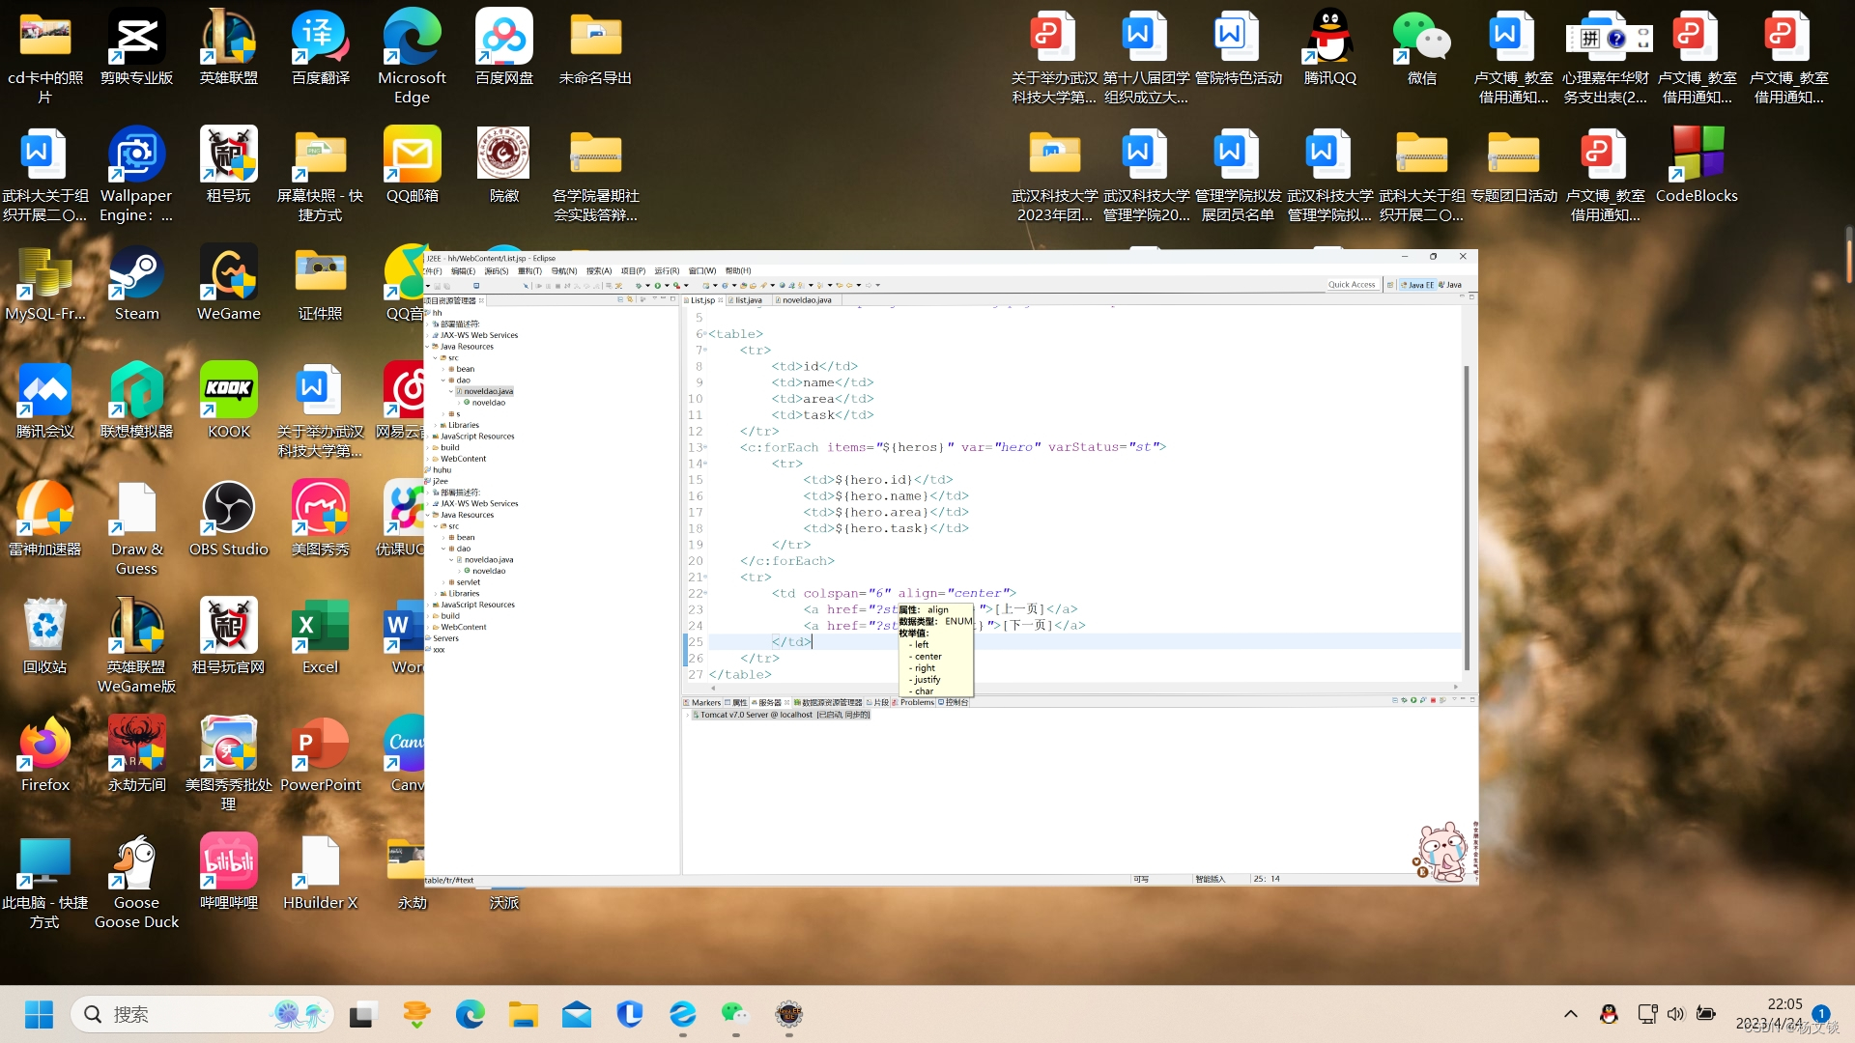This screenshot has width=1855, height=1043.
Task: Click the editor vertical scrollbar thumb
Action: [1466, 518]
